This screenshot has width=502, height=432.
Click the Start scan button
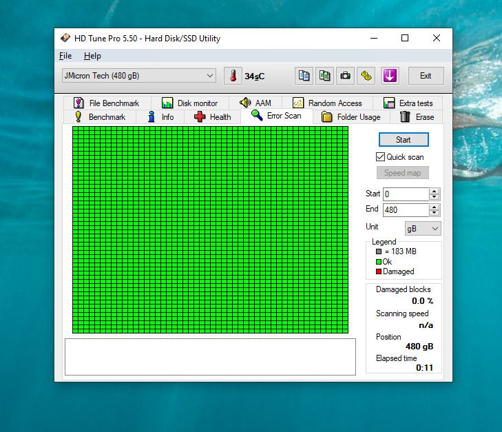coord(404,140)
